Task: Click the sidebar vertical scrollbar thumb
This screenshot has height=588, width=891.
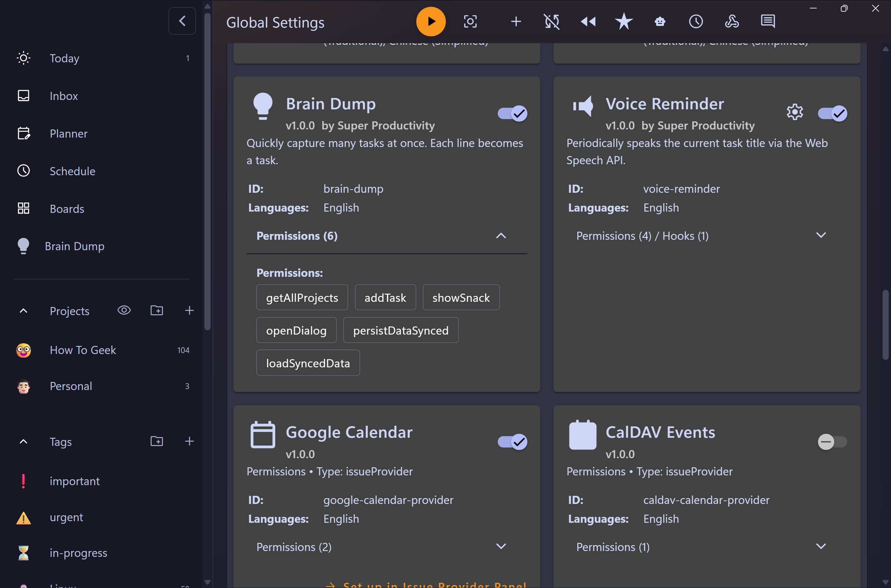Action: point(207,172)
